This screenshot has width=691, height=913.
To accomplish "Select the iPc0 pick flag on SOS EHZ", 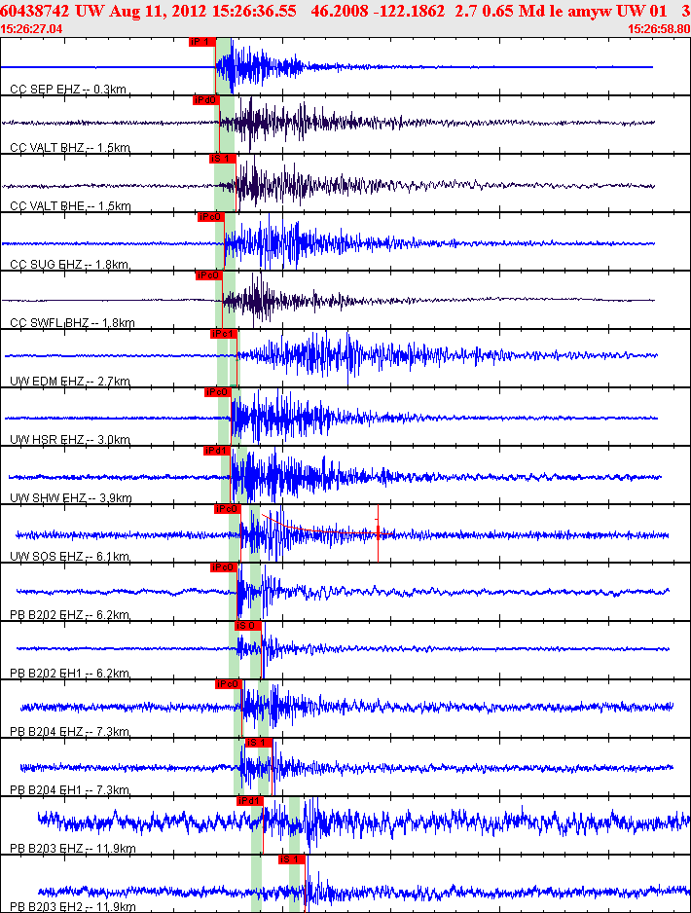I will click(x=228, y=509).
